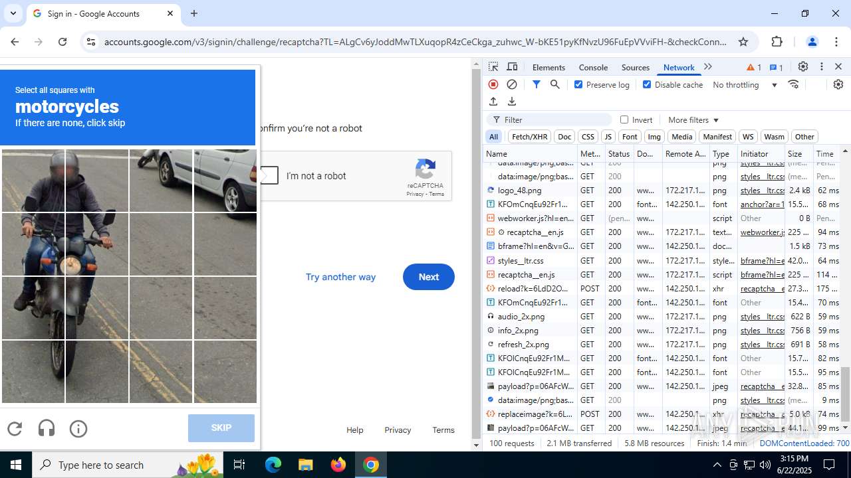This screenshot has width=851, height=478.
Task: Stop recording network log
Action: (x=493, y=84)
